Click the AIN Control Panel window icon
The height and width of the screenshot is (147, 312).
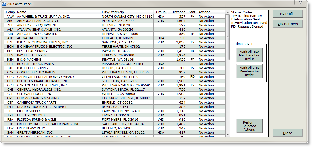click(x=4, y=4)
